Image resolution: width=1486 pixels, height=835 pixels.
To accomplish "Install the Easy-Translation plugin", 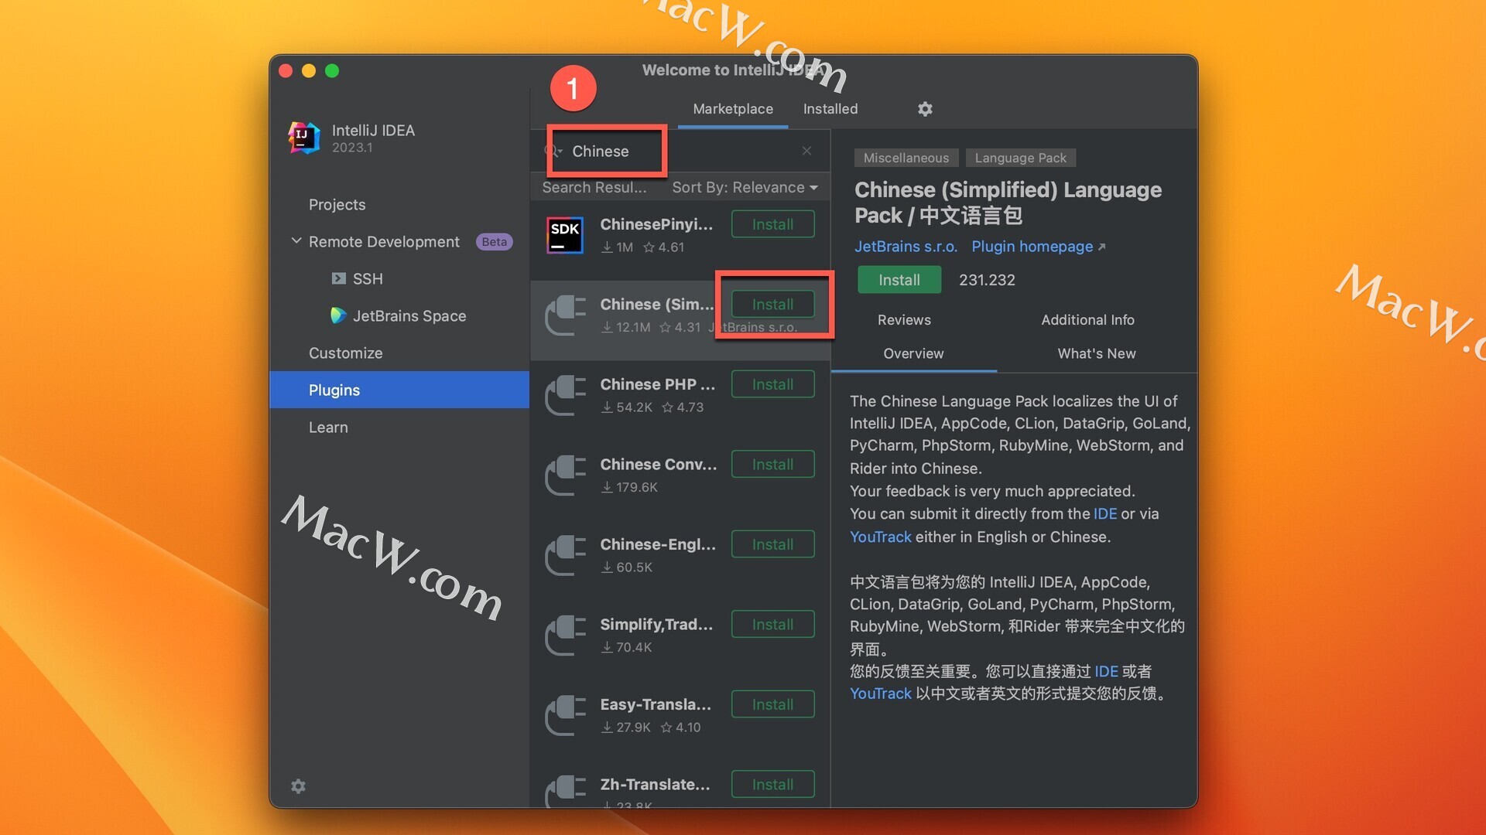I will tap(772, 704).
